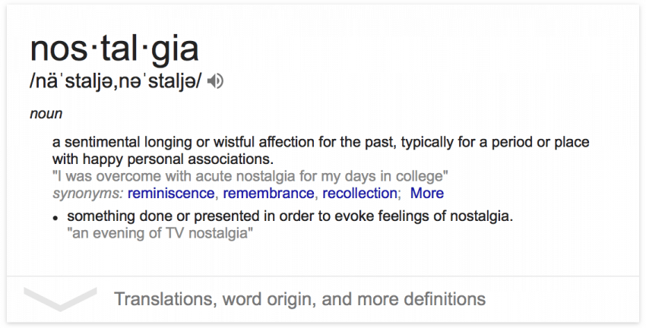Expand the card with the down chevron
The height and width of the screenshot is (328, 646).
pyautogui.click(x=60, y=299)
